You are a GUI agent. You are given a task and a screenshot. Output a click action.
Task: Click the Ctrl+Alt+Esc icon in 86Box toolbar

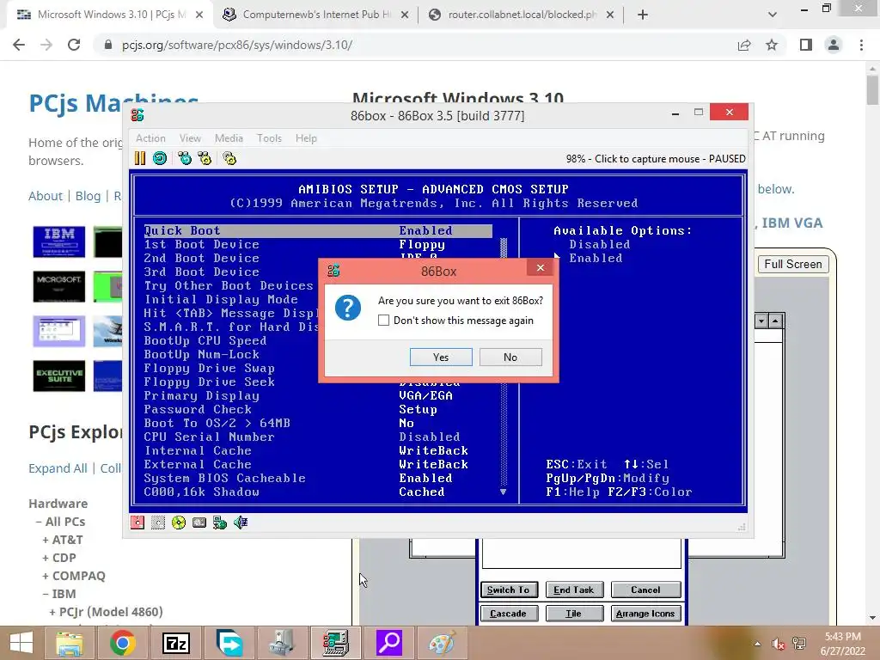tap(205, 158)
